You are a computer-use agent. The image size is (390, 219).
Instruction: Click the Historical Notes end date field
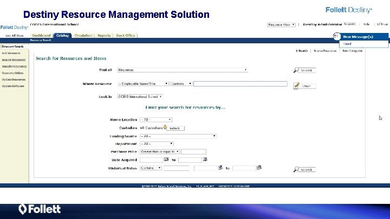click(244, 168)
